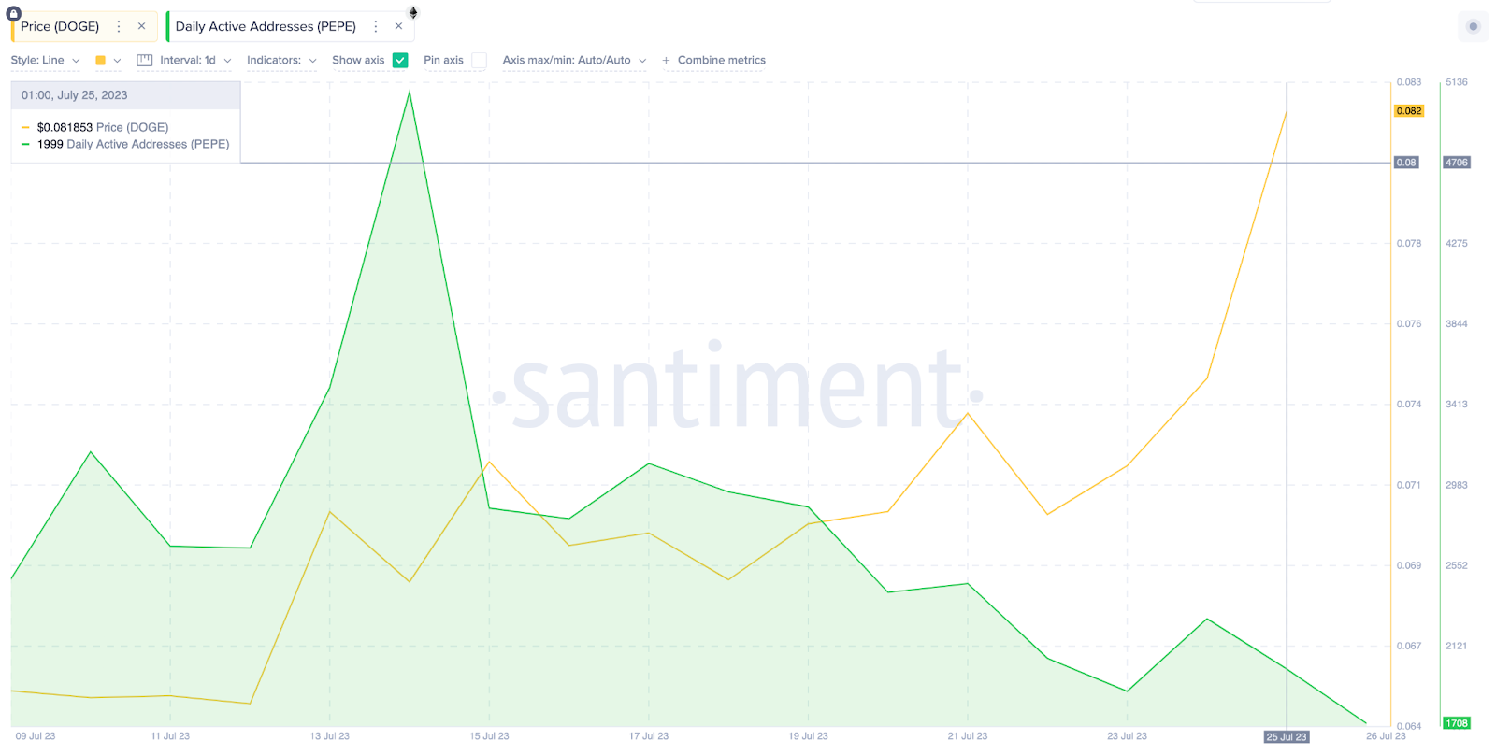Remove the Price (DOGE) metric with its X

coord(141,26)
